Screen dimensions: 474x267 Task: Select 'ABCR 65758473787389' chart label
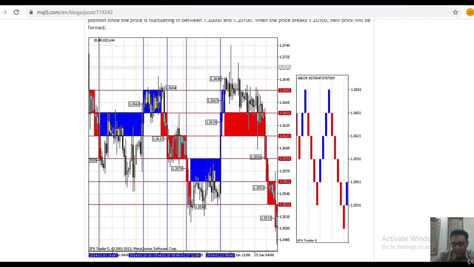coord(316,78)
